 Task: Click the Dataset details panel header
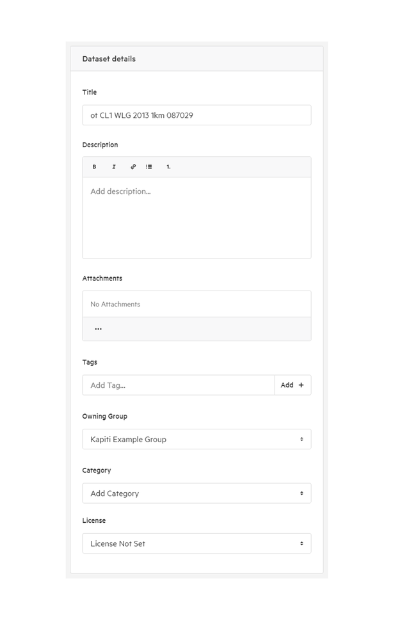[196, 59]
